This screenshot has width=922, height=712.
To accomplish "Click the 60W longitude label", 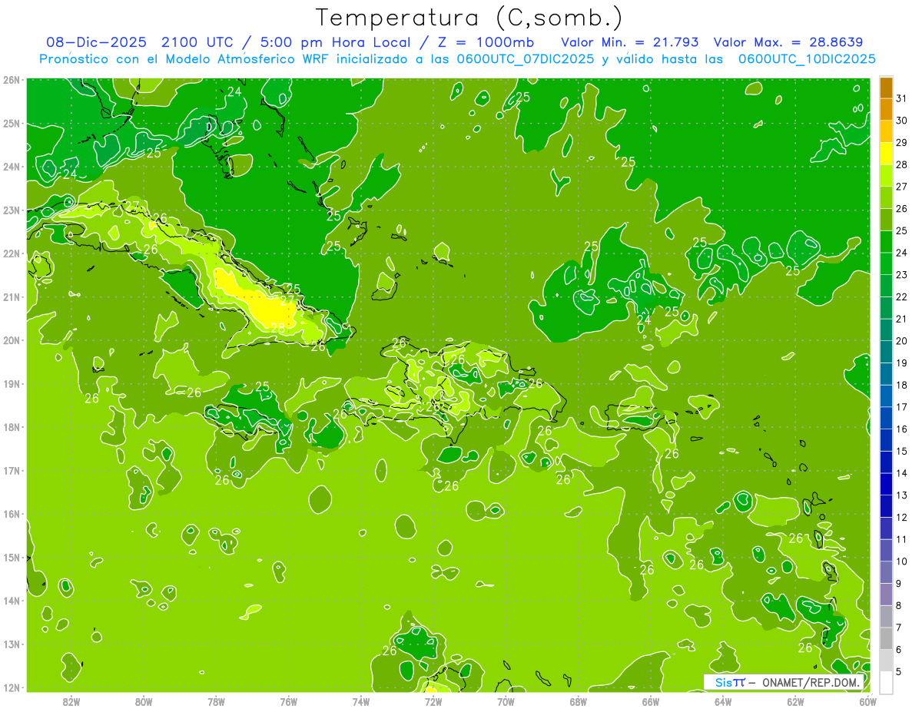I will point(868,701).
